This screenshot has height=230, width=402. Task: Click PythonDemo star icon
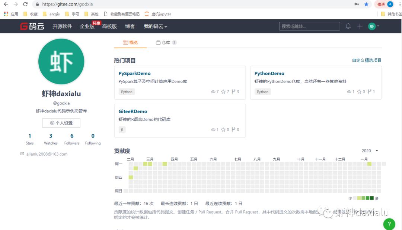(x=359, y=91)
